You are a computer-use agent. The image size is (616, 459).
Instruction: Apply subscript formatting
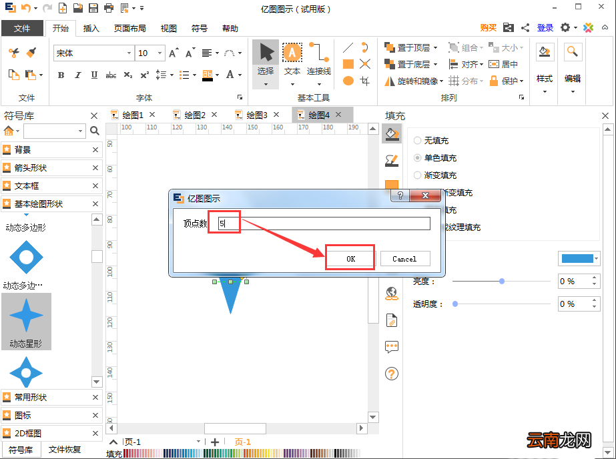[x=128, y=75]
